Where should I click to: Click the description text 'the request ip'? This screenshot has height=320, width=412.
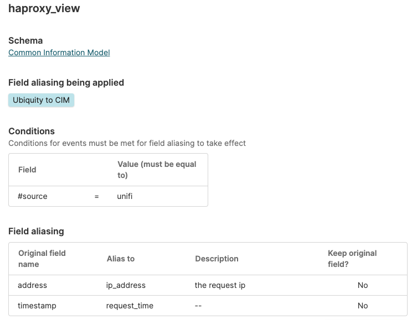[x=220, y=285]
